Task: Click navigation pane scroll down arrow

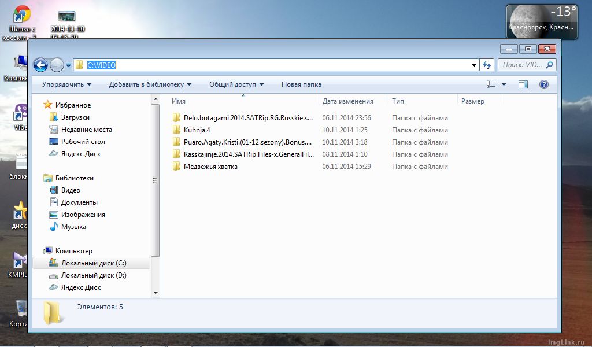Action: coord(156,293)
